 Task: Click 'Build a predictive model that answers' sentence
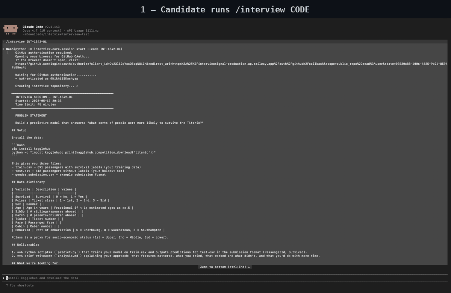click(x=109, y=123)
